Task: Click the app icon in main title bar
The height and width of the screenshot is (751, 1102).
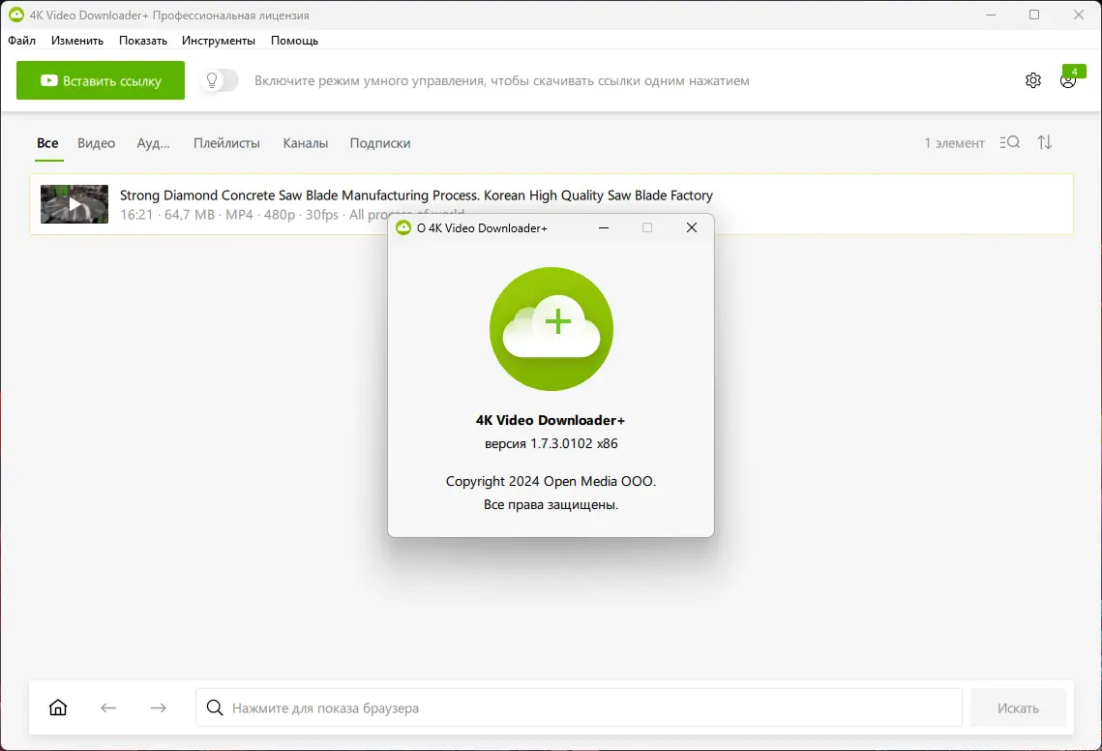Action: tap(15, 15)
